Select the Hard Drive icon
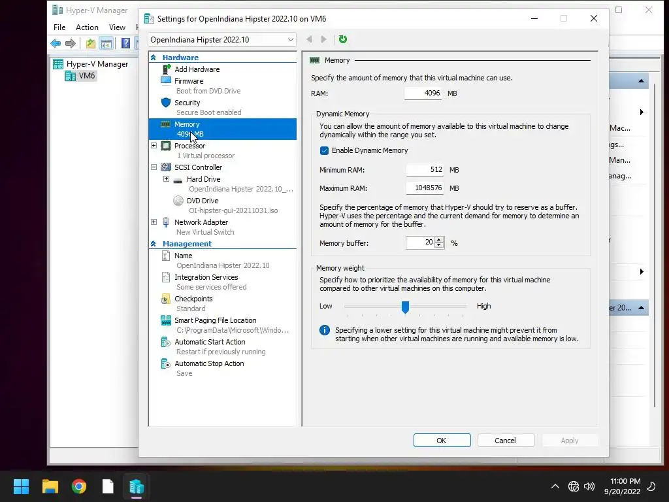Image resolution: width=669 pixels, height=502 pixels. pos(178,180)
